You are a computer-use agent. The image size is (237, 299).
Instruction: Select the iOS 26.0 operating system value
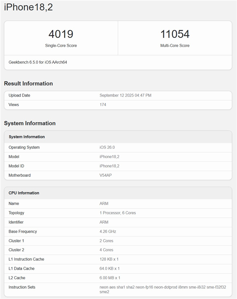pyautogui.click(x=107, y=148)
